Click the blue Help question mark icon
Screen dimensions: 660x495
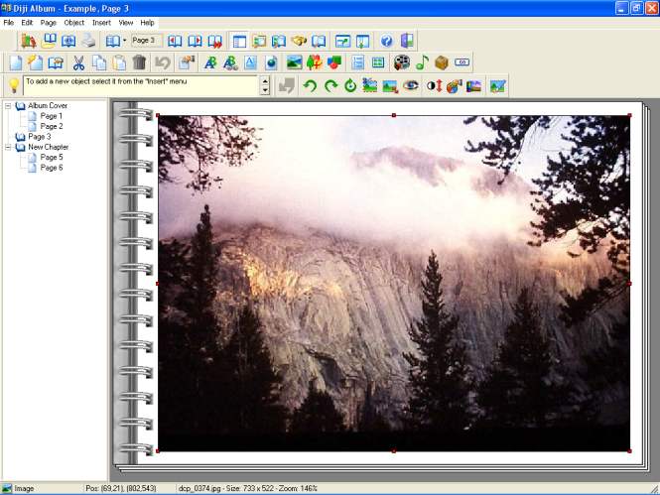[x=386, y=41]
